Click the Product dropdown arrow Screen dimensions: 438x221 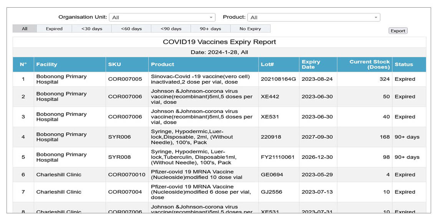click(376, 17)
